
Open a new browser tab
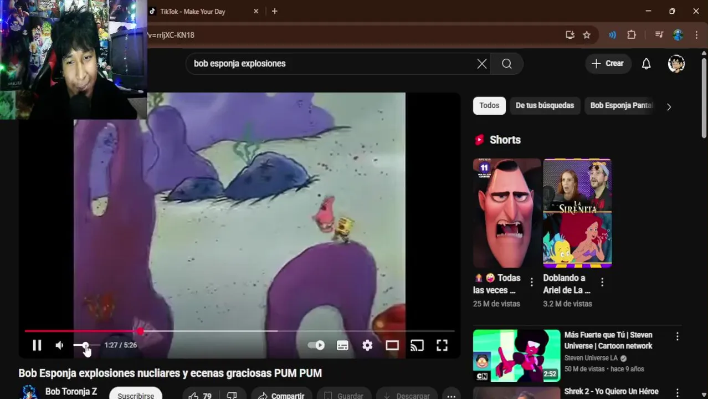[x=274, y=11]
